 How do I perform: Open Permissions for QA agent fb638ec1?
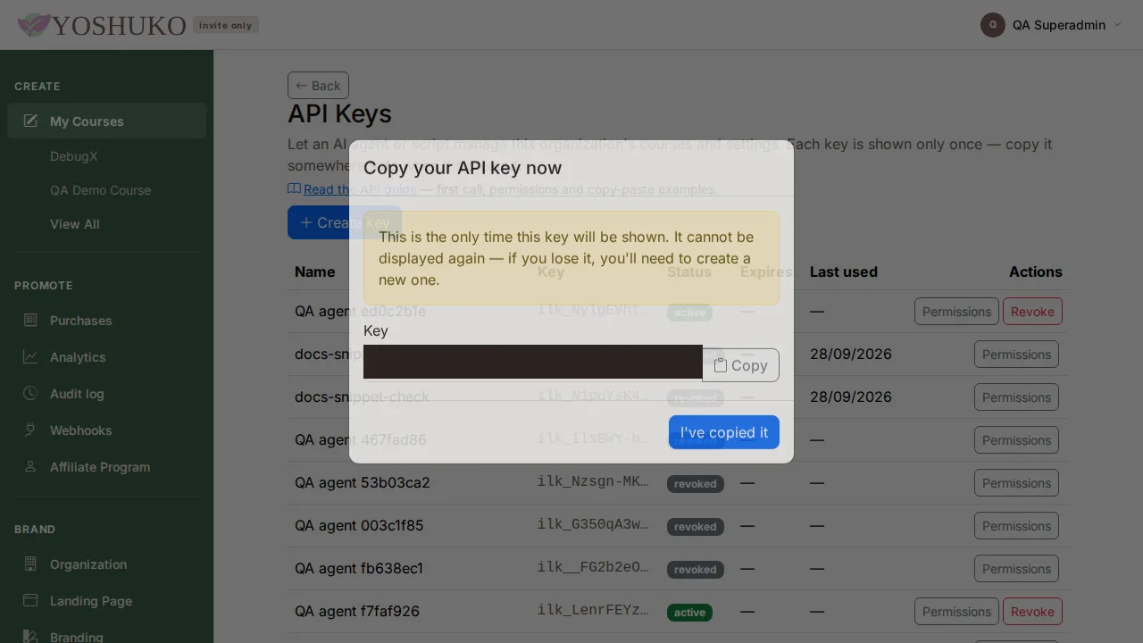coord(1016,569)
